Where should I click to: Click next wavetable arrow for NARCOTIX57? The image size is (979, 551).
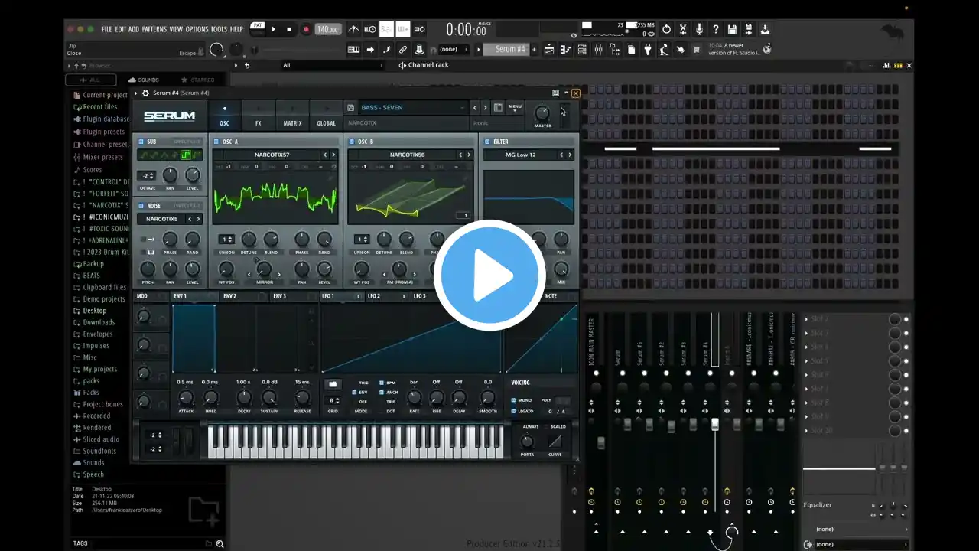click(x=333, y=155)
